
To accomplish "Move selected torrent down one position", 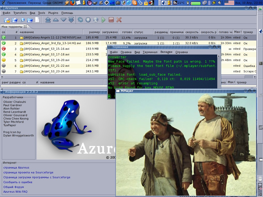I will [x=63, y=20].
